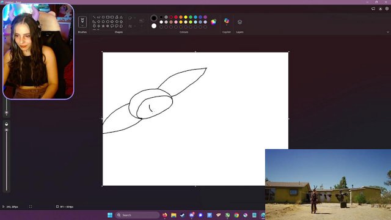
Task: Click inside the drawn oval on canvas
Action: (155, 108)
